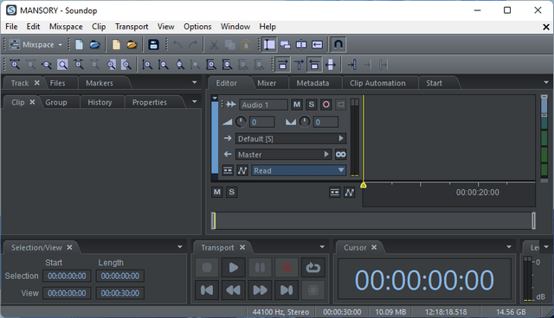Click the fast forward button

(x=260, y=290)
